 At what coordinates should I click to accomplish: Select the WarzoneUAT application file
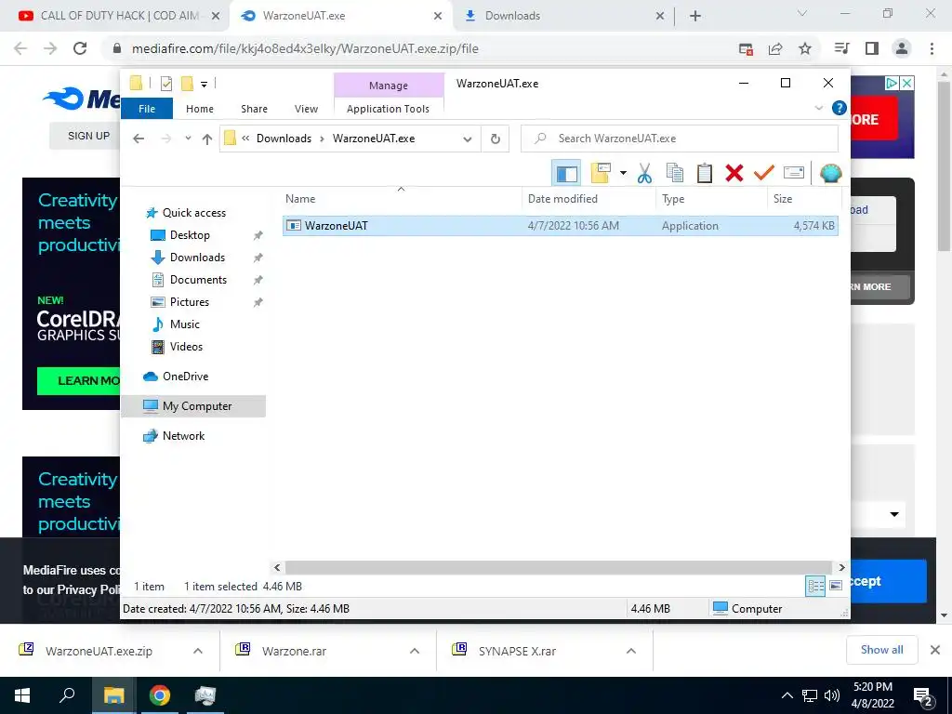[x=560, y=226]
